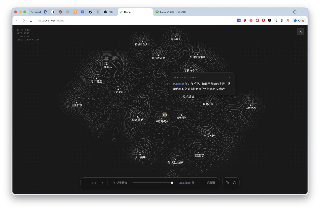This screenshot has height=210, width=320.
Task: Open a new browser tab
Action: [x=194, y=12]
